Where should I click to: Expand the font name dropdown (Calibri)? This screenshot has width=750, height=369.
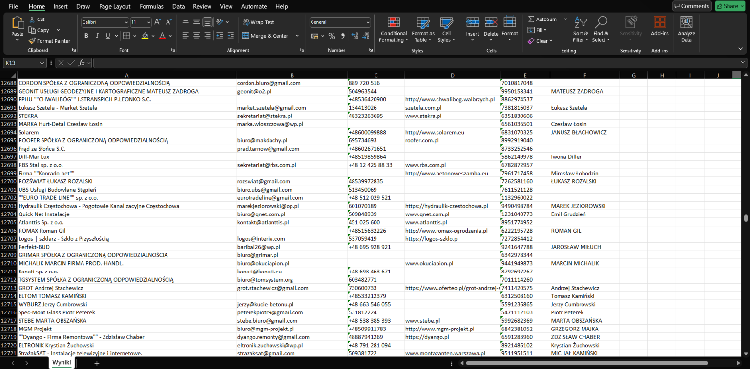click(126, 22)
